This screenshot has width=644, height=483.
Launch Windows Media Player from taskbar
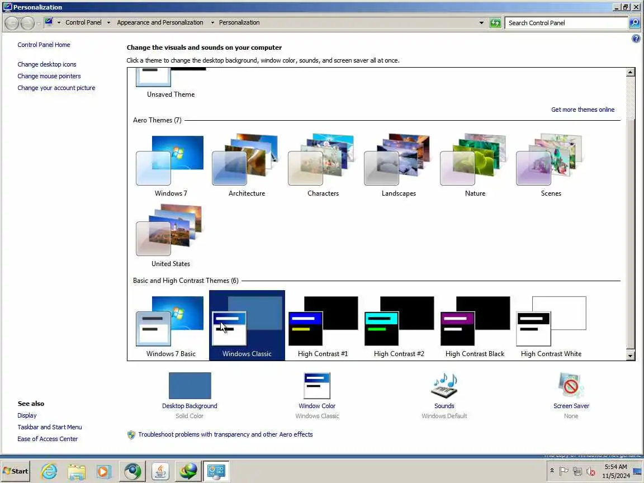tap(104, 471)
